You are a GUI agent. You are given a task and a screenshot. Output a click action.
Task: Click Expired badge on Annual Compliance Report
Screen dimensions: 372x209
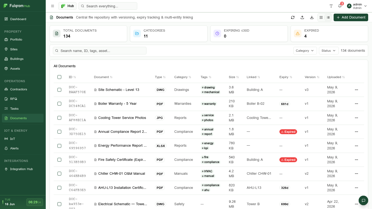click(x=288, y=132)
